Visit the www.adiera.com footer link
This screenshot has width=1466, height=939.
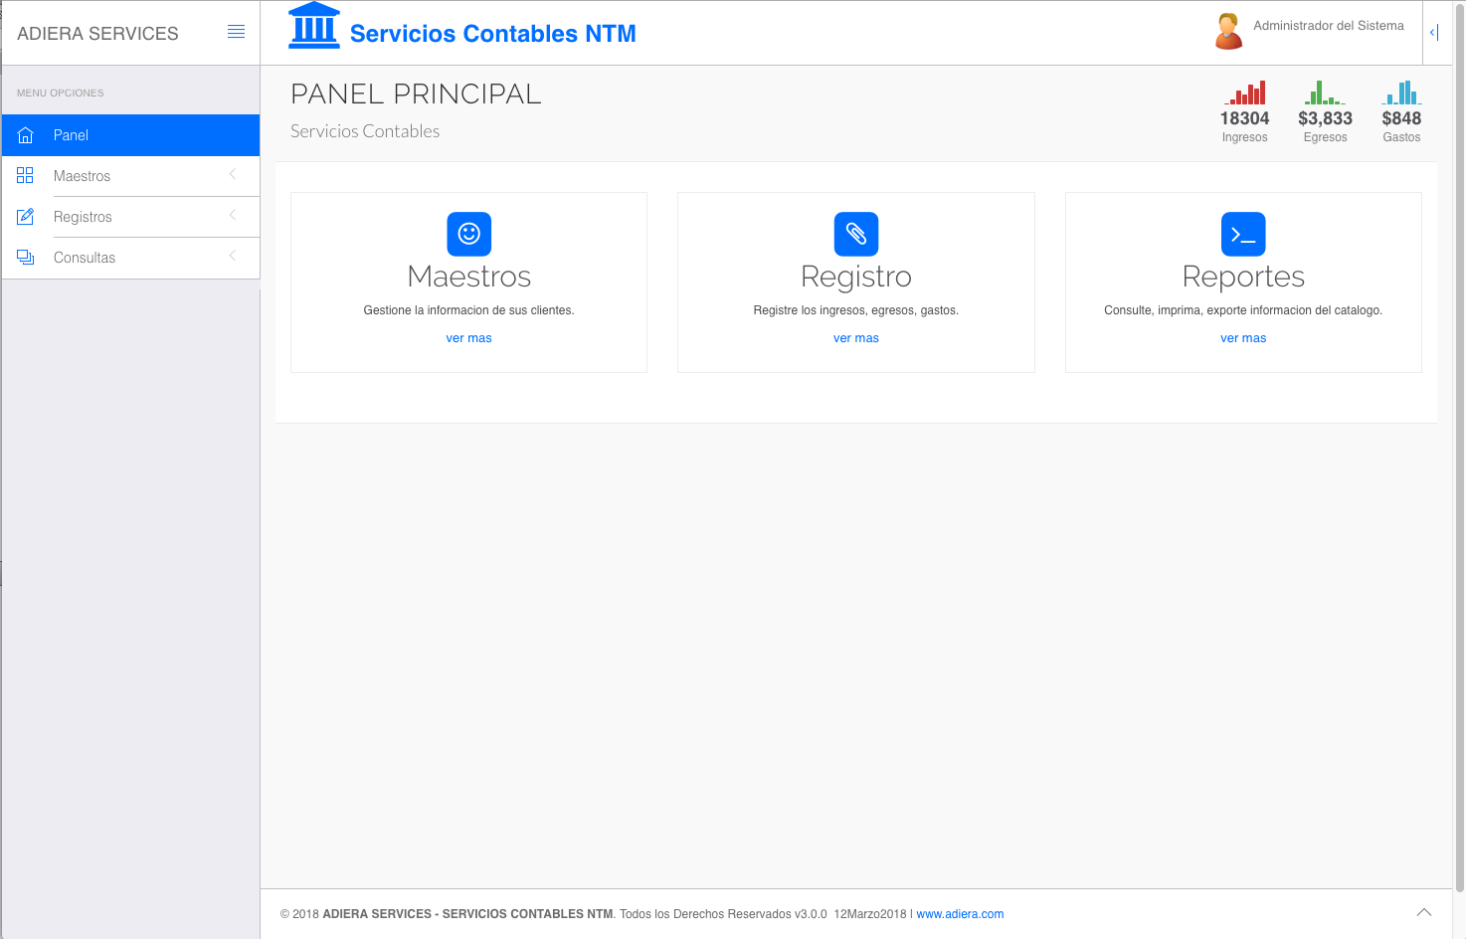(x=960, y=914)
